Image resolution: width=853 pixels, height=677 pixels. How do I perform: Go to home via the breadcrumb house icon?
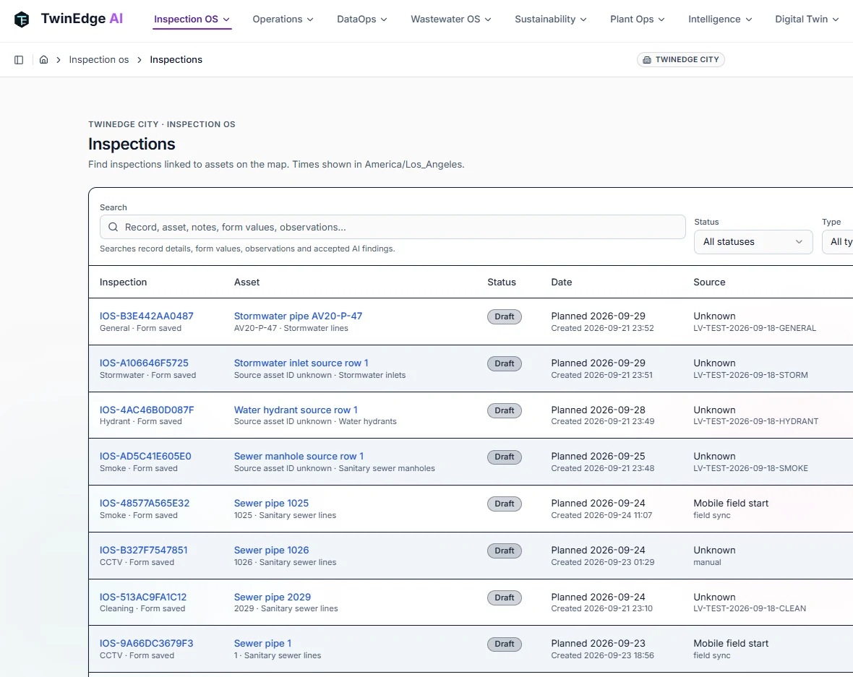(43, 60)
